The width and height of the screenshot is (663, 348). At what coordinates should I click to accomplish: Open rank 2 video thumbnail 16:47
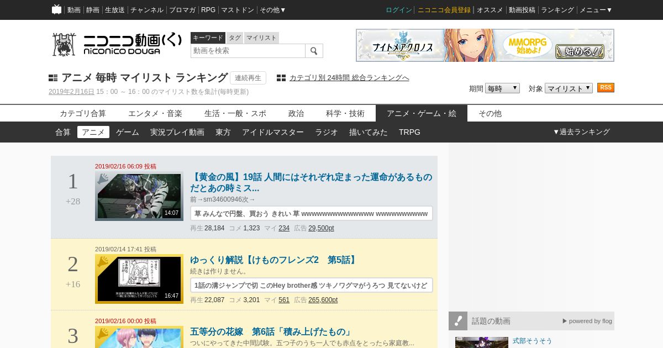coord(139,279)
